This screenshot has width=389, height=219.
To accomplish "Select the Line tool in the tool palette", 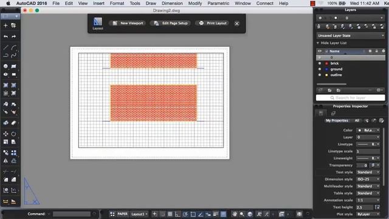I will [x=5, y=47].
